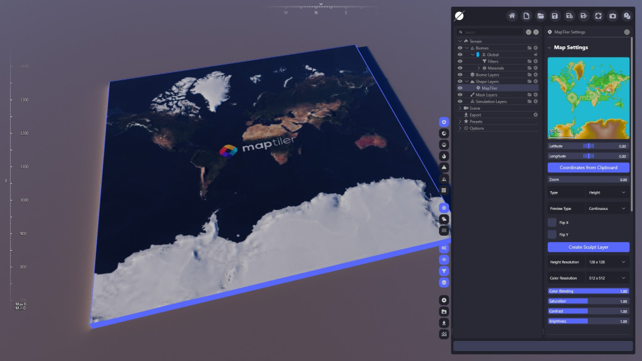Open the Height Resolution dropdown
The width and height of the screenshot is (642, 361).
[607, 262]
